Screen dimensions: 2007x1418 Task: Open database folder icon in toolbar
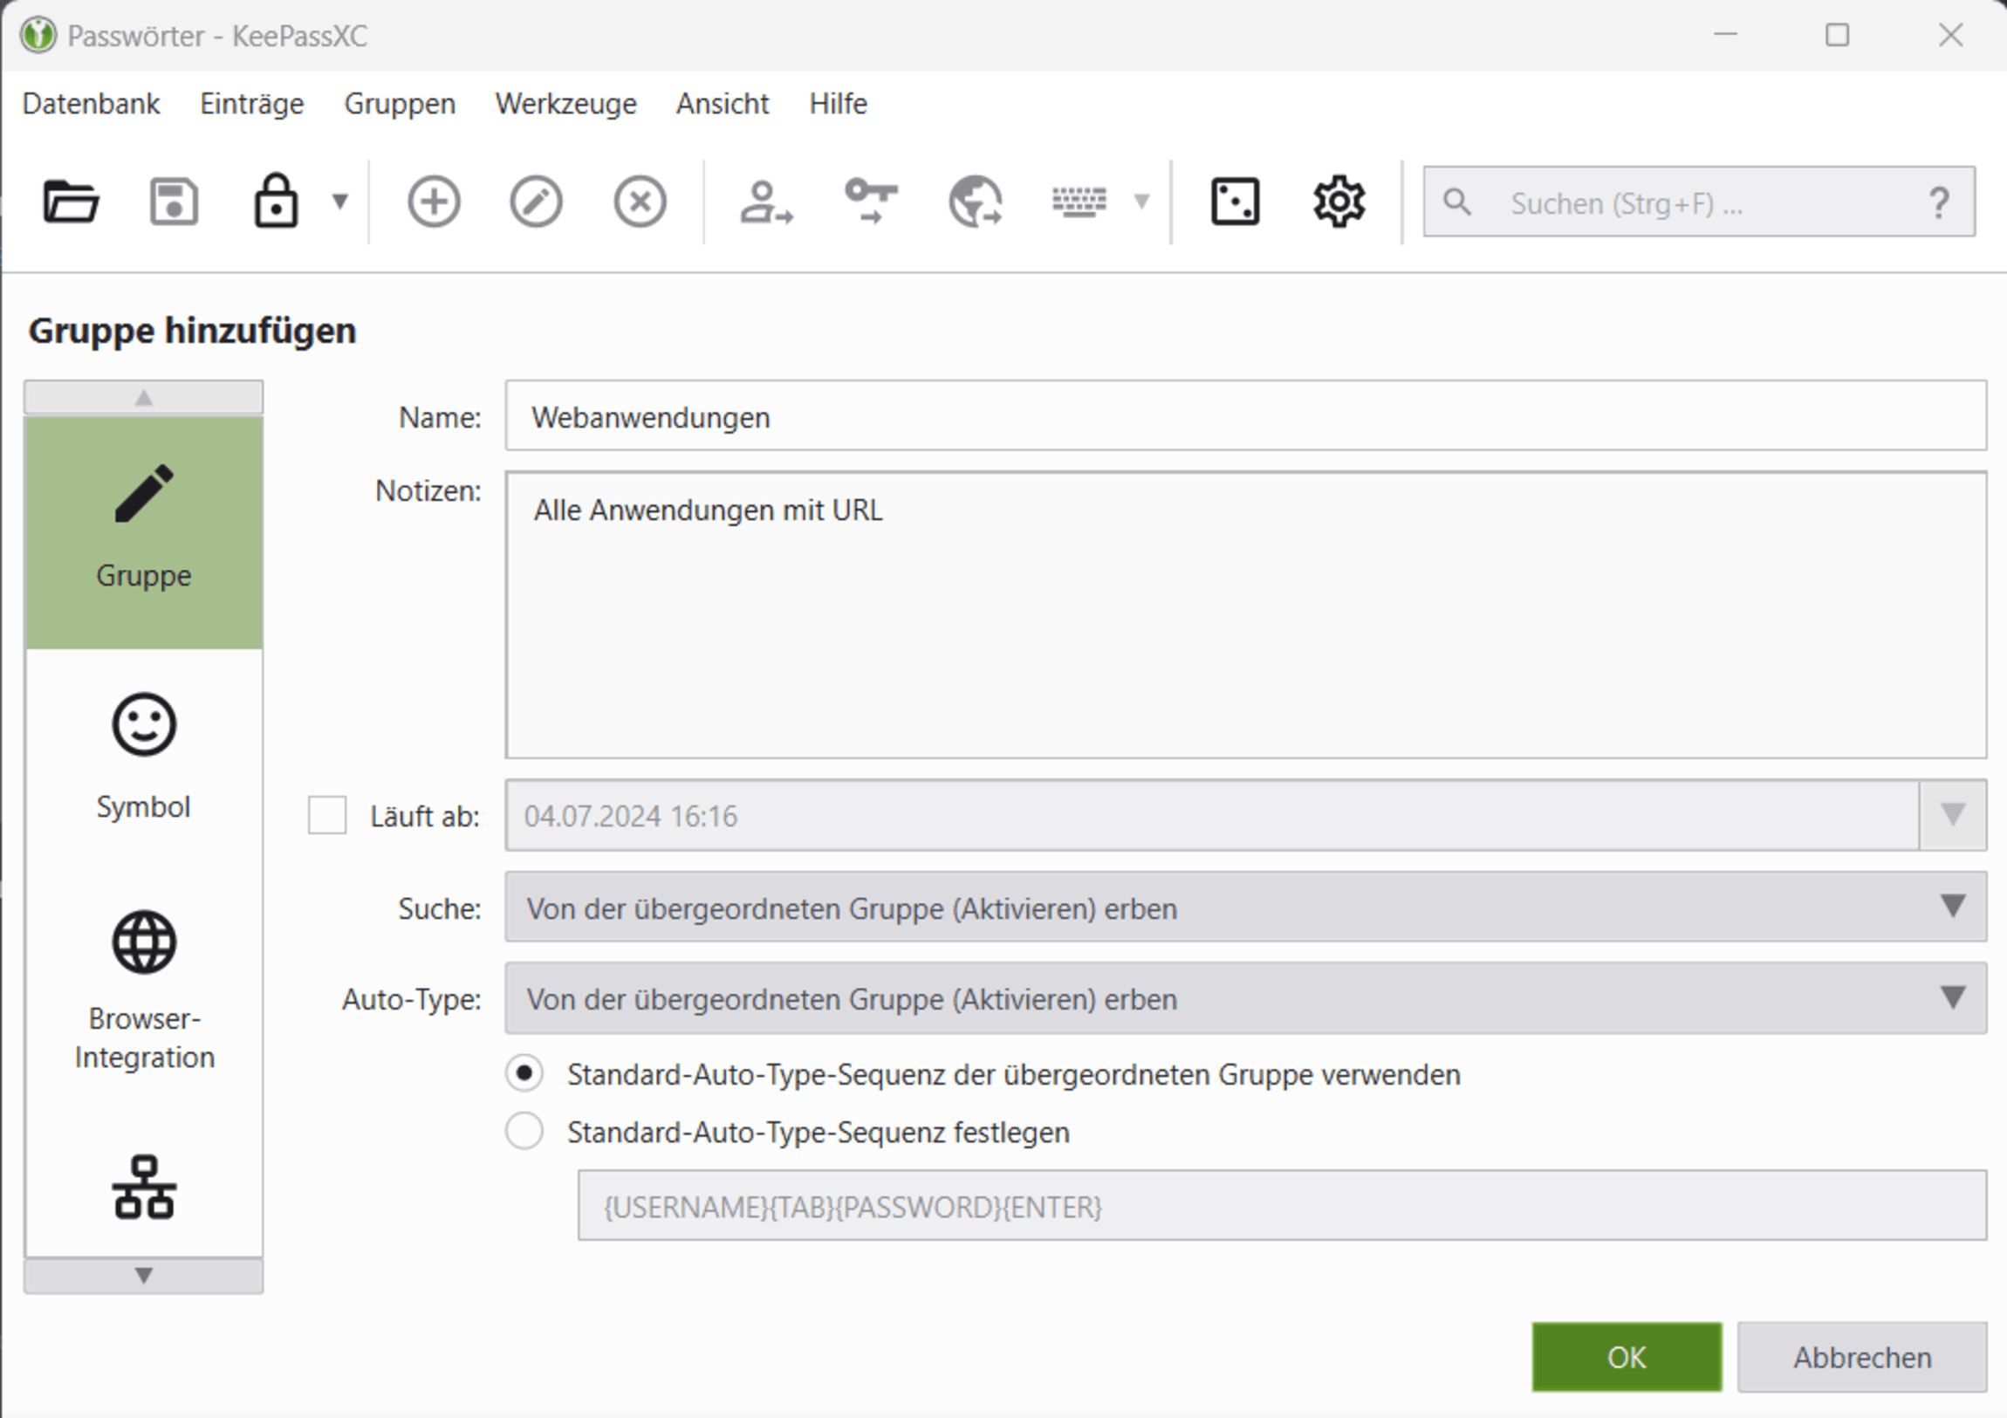point(71,202)
